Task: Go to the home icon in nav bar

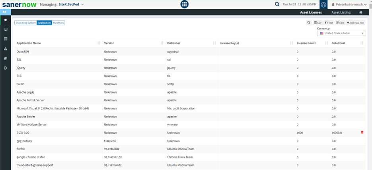Action: point(360,12)
